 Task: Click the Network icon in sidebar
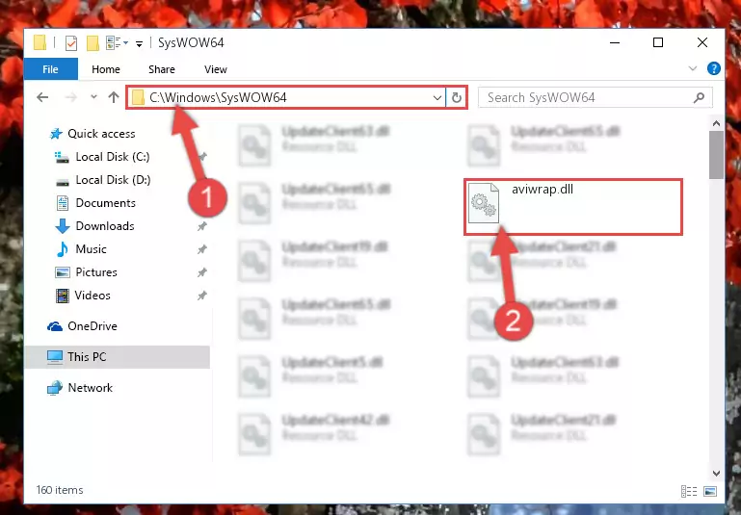coord(55,388)
